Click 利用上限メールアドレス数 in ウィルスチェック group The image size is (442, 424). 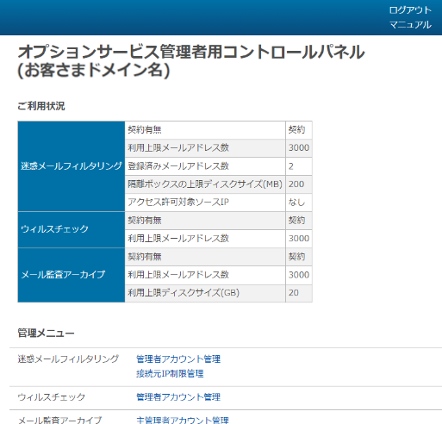[205, 239]
